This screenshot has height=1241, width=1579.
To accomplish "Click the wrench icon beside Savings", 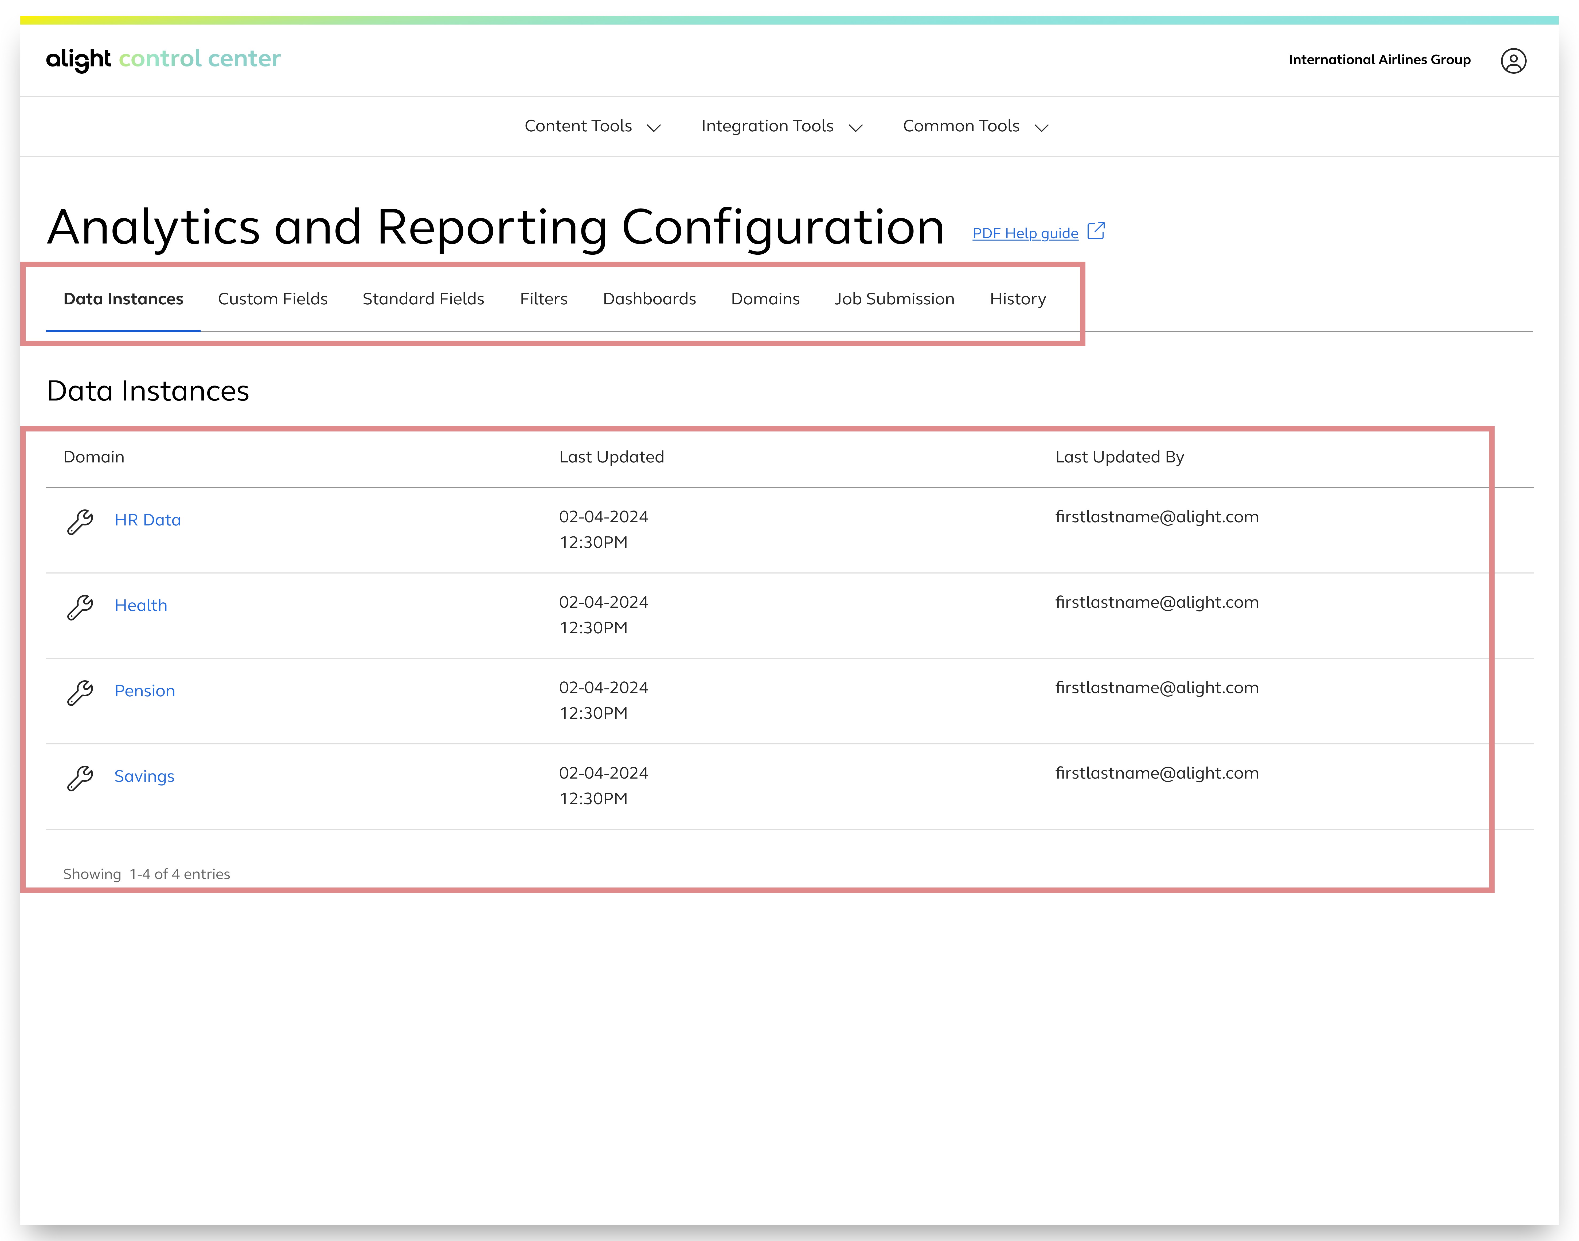I will point(80,777).
